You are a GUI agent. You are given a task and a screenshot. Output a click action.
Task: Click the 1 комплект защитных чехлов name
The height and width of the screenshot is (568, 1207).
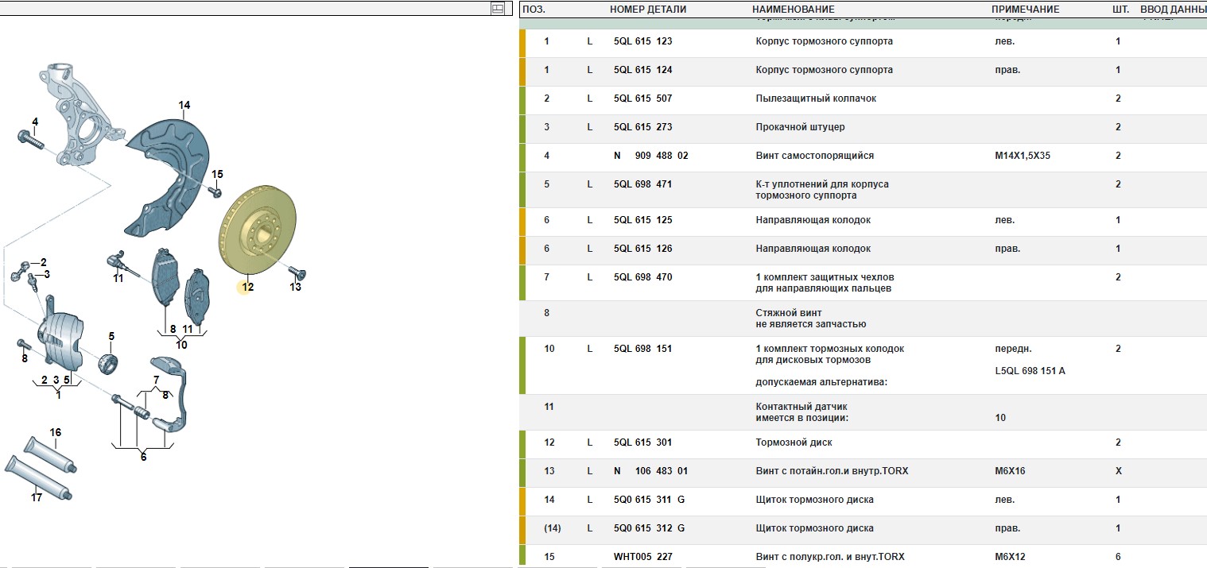[x=825, y=283]
